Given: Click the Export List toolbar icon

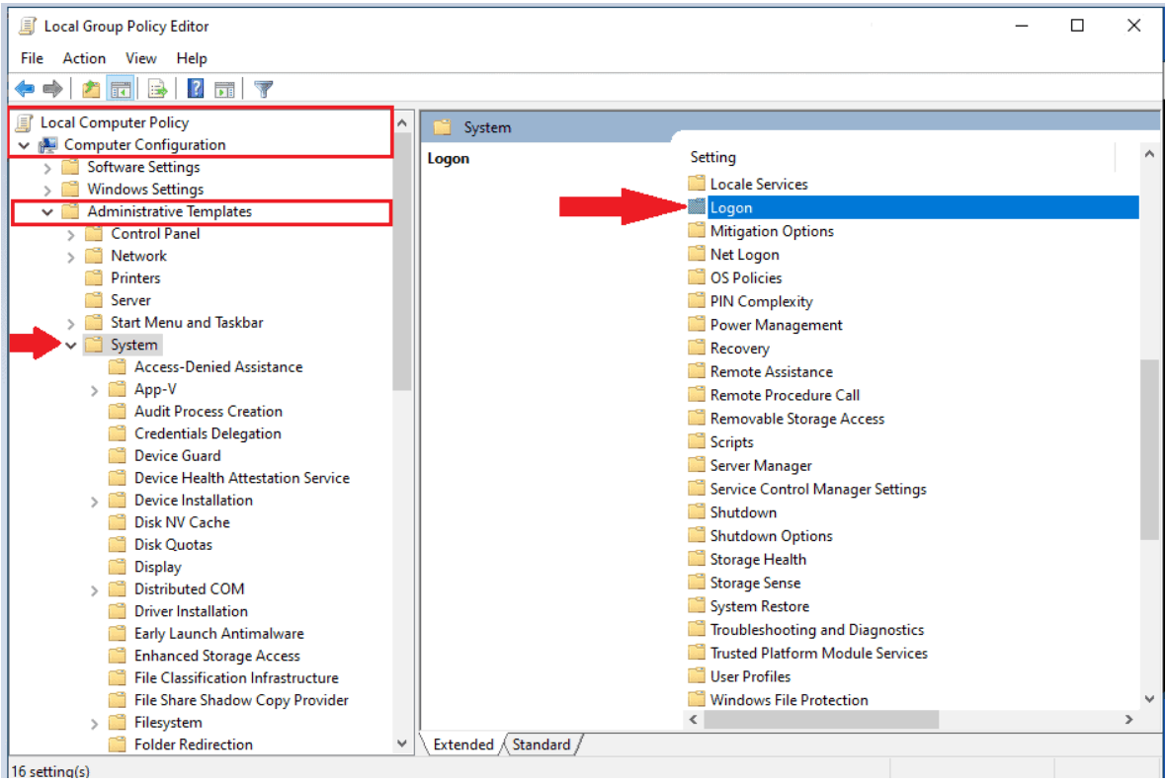Looking at the screenshot, I should [x=158, y=88].
